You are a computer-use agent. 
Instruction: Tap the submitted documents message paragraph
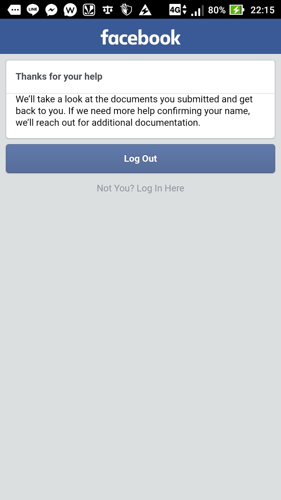coord(134,111)
